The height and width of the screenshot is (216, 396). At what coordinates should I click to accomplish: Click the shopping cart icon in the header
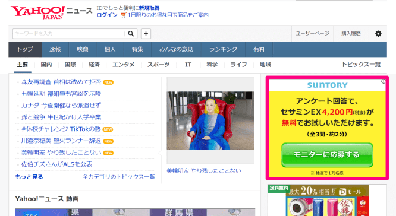pos(123,15)
